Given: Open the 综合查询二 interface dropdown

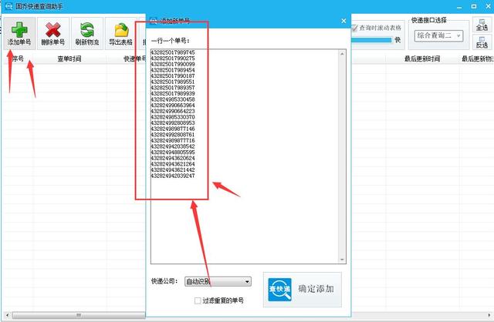Looking at the screenshot, I should [x=438, y=35].
